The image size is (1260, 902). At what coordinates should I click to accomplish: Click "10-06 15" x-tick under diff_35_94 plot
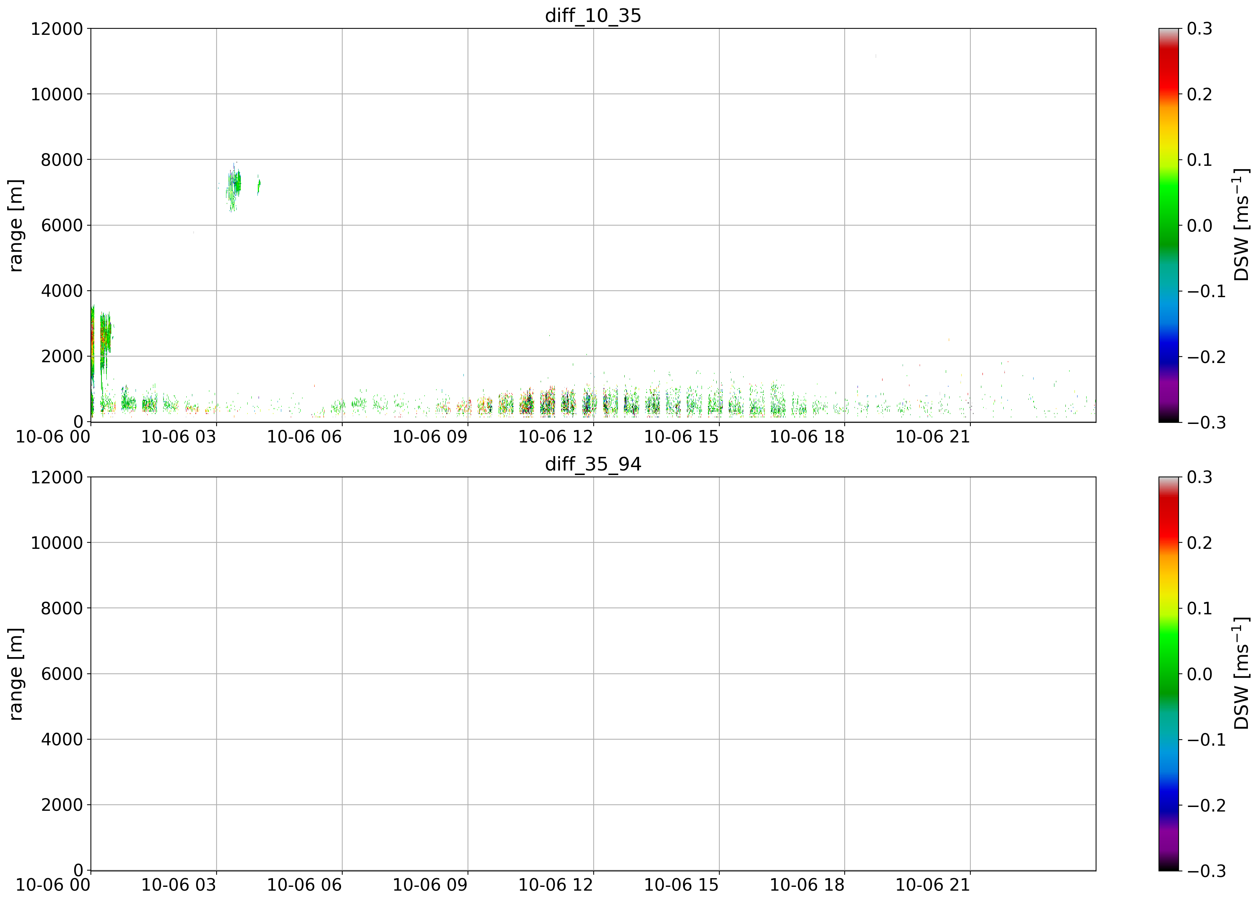click(681, 885)
